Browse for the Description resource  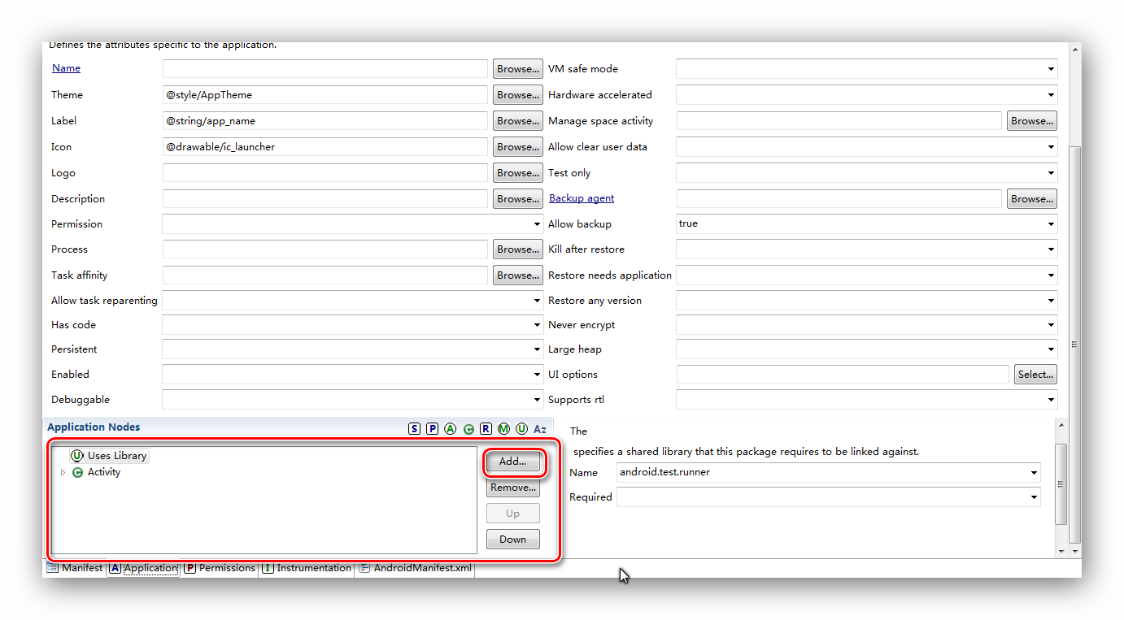[x=518, y=199]
